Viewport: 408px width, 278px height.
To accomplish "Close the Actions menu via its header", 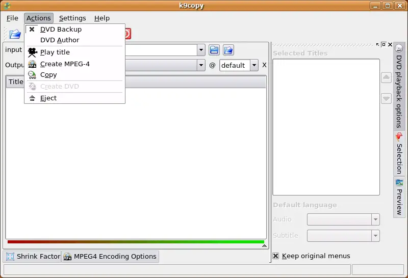I will click(39, 18).
